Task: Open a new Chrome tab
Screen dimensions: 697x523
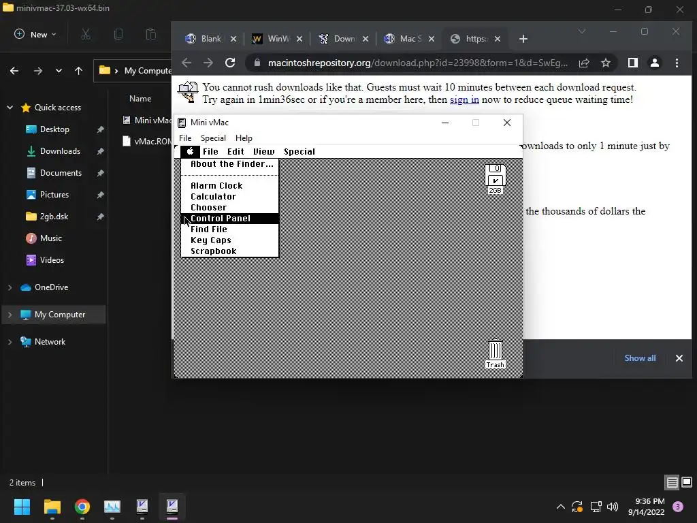Action: [523, 39]
